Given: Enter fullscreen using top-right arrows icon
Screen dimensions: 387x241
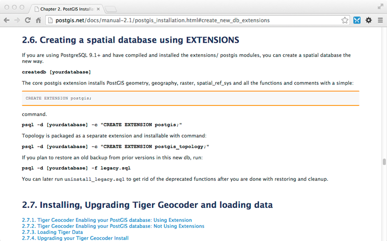Looking at the screenshot, I should pyautogui.click(x=380, y=7).
